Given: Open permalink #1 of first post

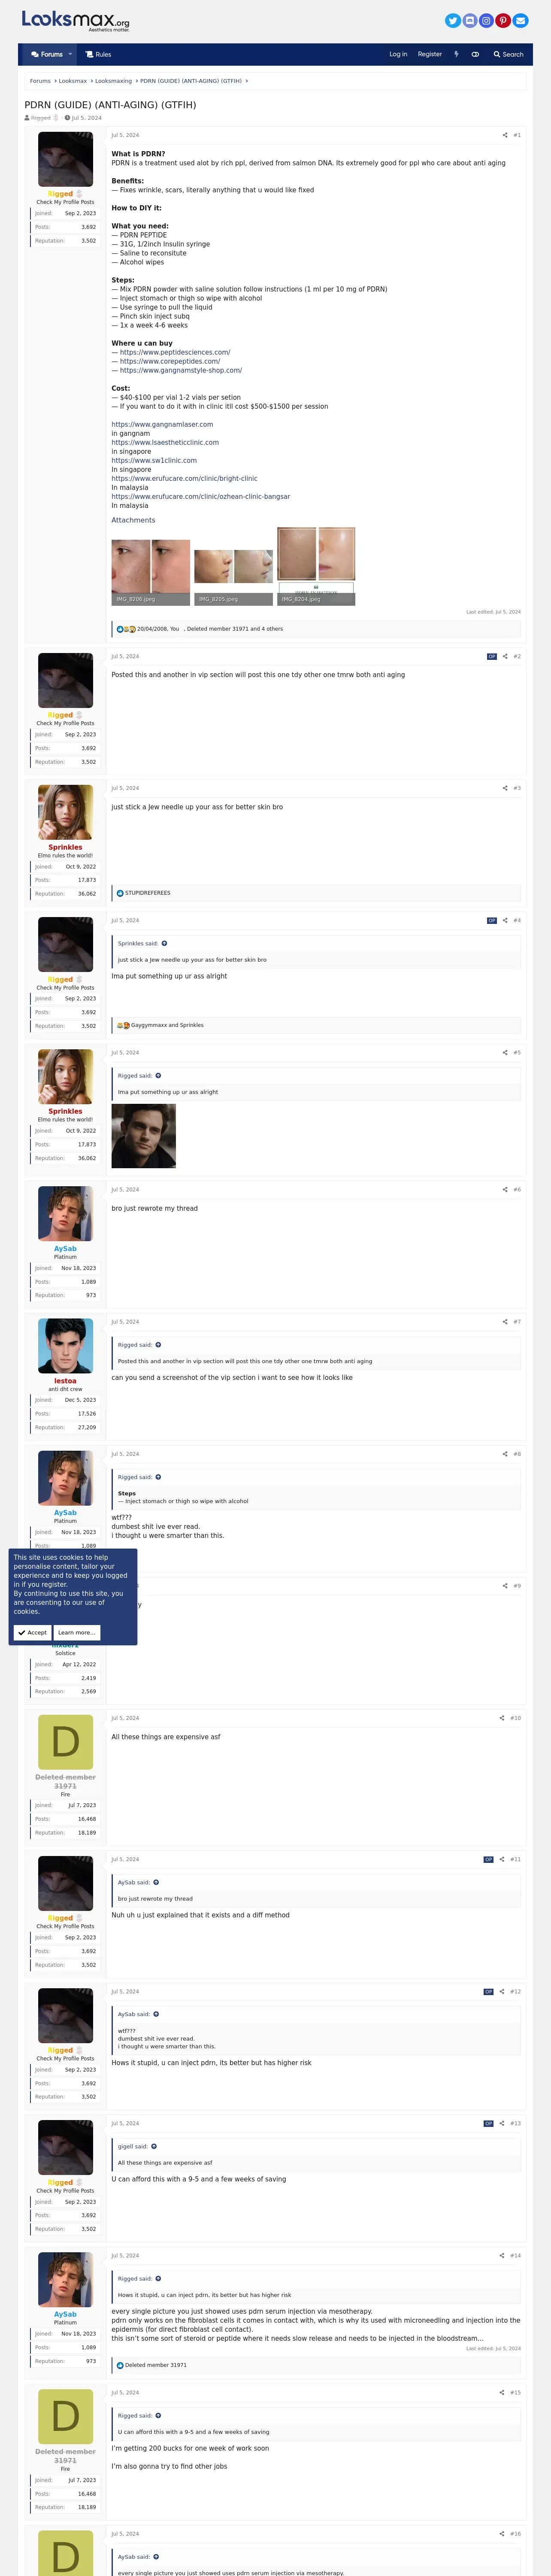Looking at the screenshot, I should click(x=517, y=135).
